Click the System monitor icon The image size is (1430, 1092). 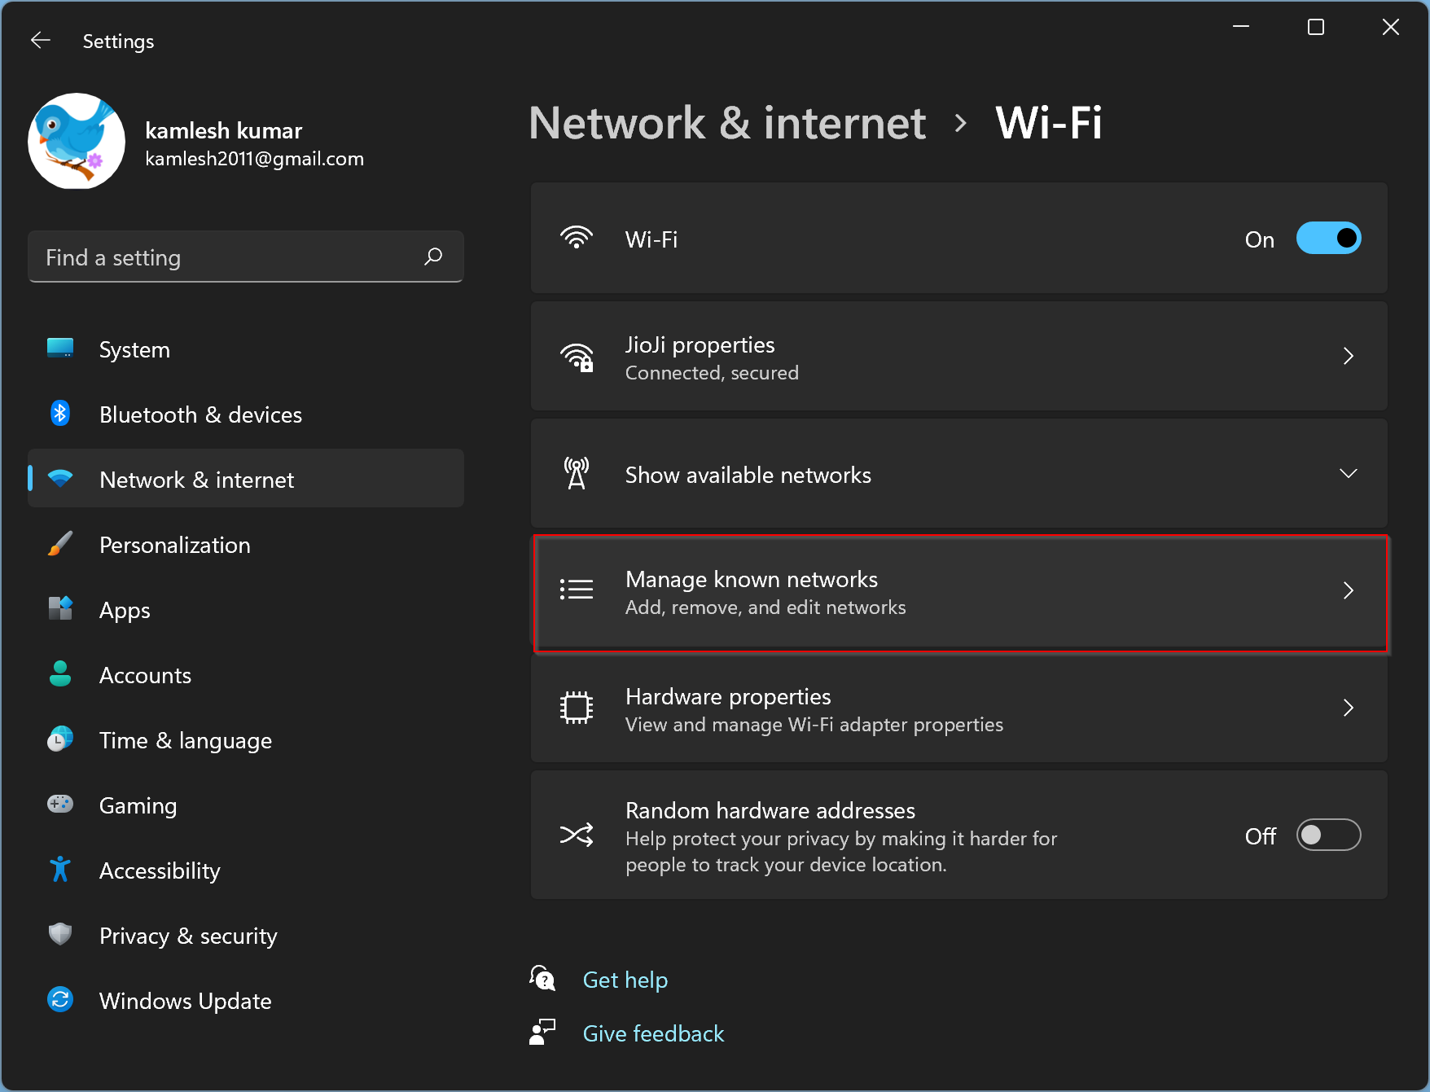pyautogui.click(x=60, y=349)
